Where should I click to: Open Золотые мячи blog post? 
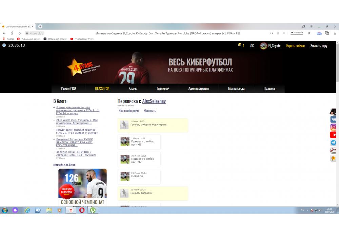pos(76,153)
